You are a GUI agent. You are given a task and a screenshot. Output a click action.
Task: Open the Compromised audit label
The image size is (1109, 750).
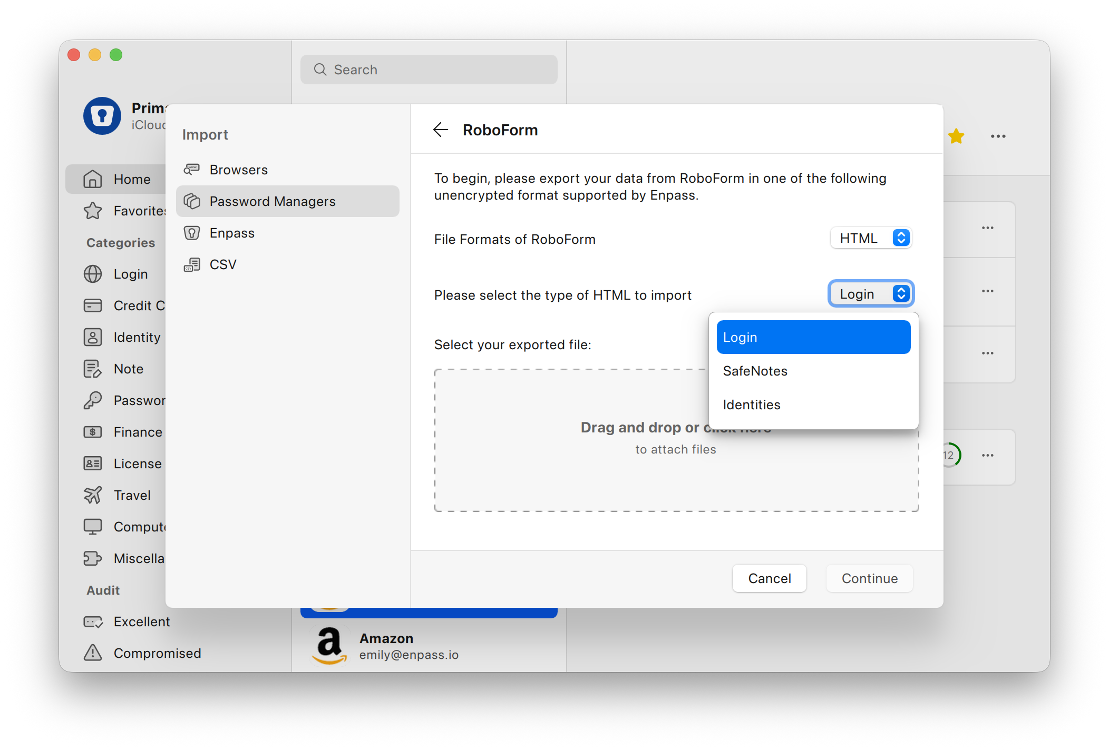tap(158, 653)
